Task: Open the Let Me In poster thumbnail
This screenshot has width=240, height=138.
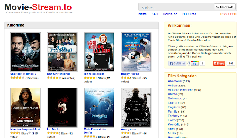Action: 62,107
